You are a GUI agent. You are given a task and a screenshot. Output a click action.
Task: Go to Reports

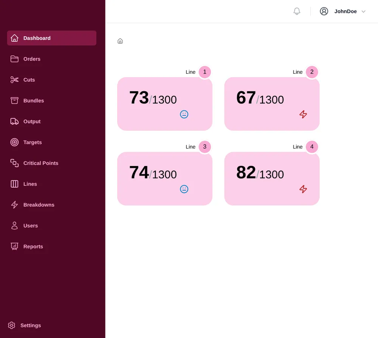[x=33, y=246]
